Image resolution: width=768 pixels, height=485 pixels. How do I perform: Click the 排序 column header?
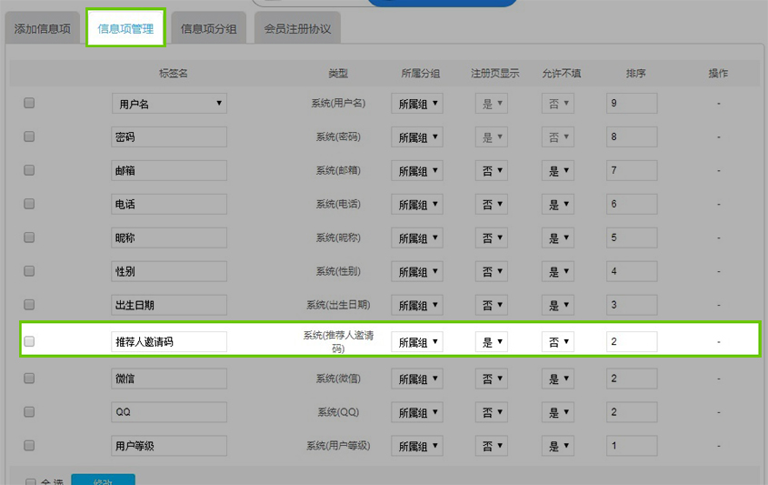(x=635, y=74)
